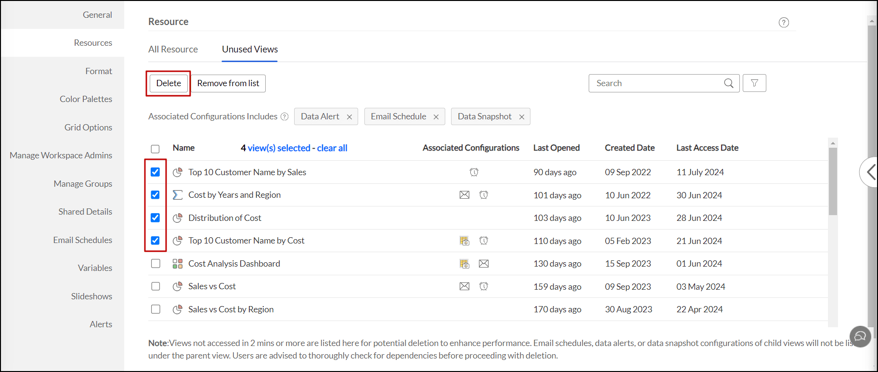Uncheck the Distribution of Cost checkbox
Screen dimensions: 878x372
pos(155,218)
